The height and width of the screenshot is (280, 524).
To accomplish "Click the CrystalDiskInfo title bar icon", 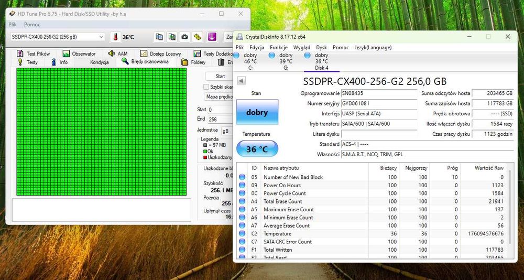I will [241, 37].
